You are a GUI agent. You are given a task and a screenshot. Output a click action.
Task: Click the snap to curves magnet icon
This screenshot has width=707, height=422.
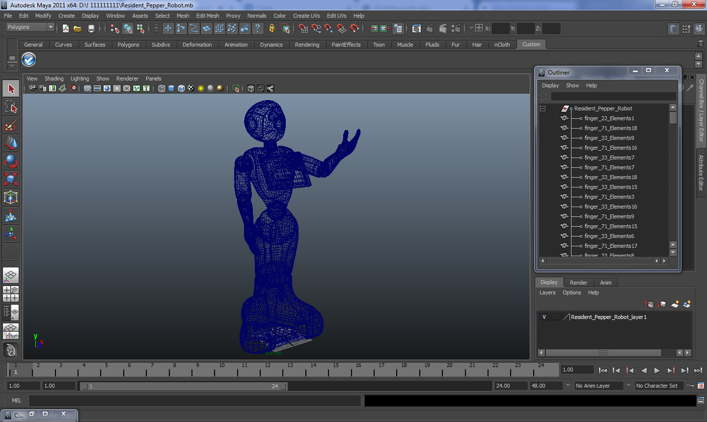coord(316,28)
